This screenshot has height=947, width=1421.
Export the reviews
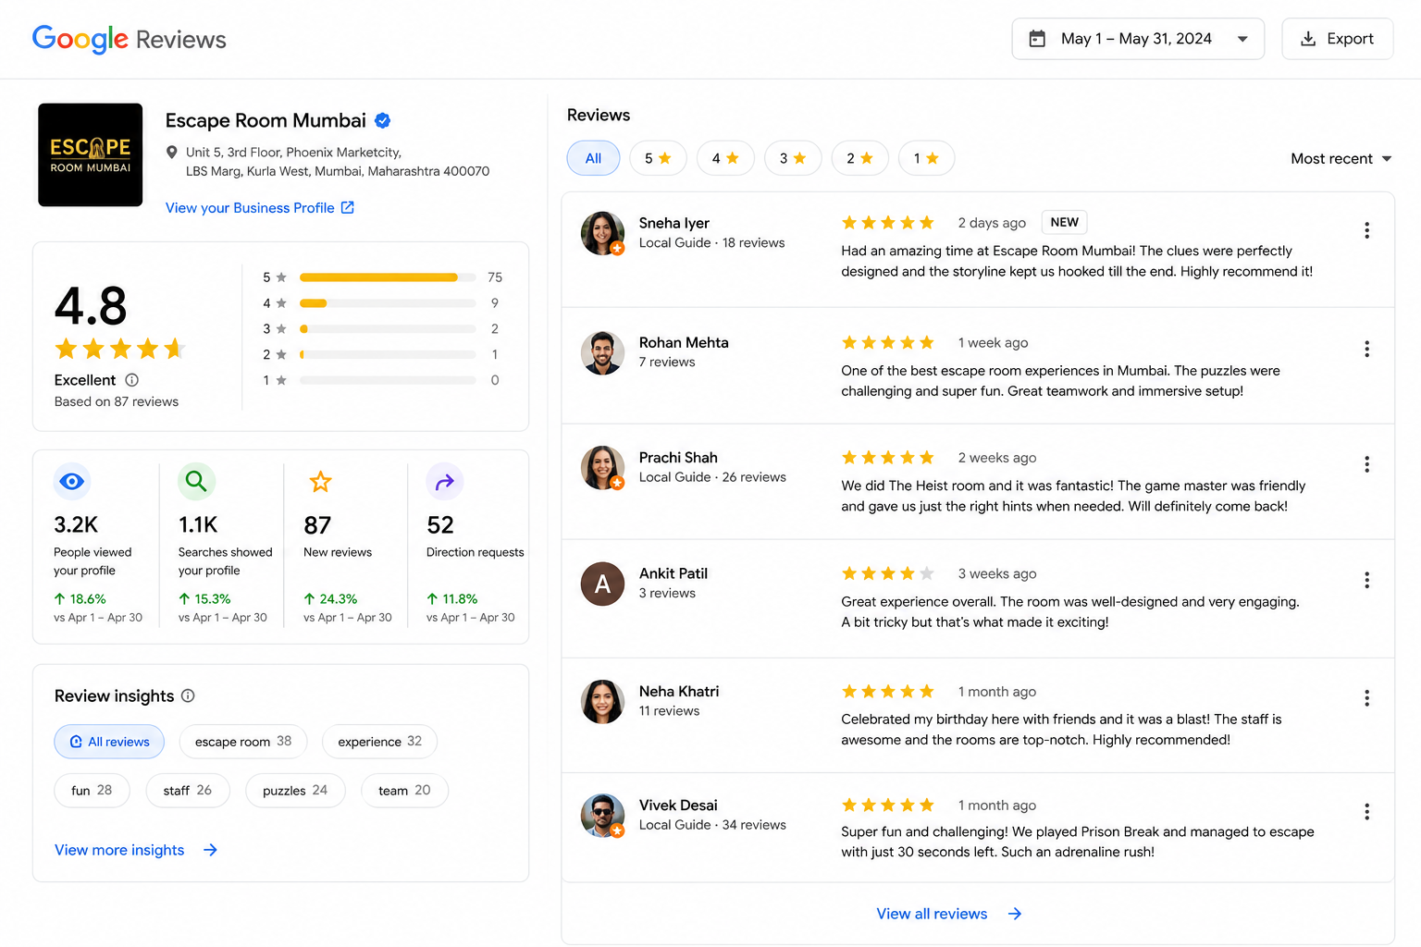(x=1337, y=39)
